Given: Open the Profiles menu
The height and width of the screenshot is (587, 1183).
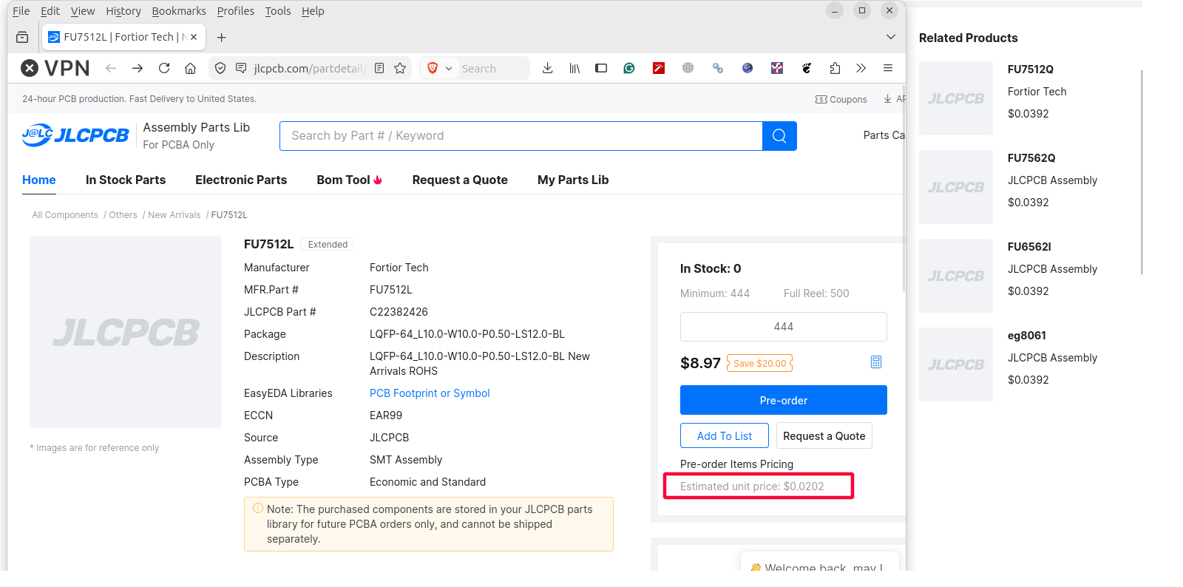Looking at the screenshot, I should tap(236, 11).
